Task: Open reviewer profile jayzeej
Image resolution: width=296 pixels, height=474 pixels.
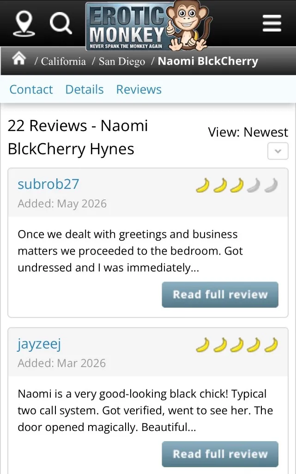Action: pyautogui.click(x=40, y=344)
